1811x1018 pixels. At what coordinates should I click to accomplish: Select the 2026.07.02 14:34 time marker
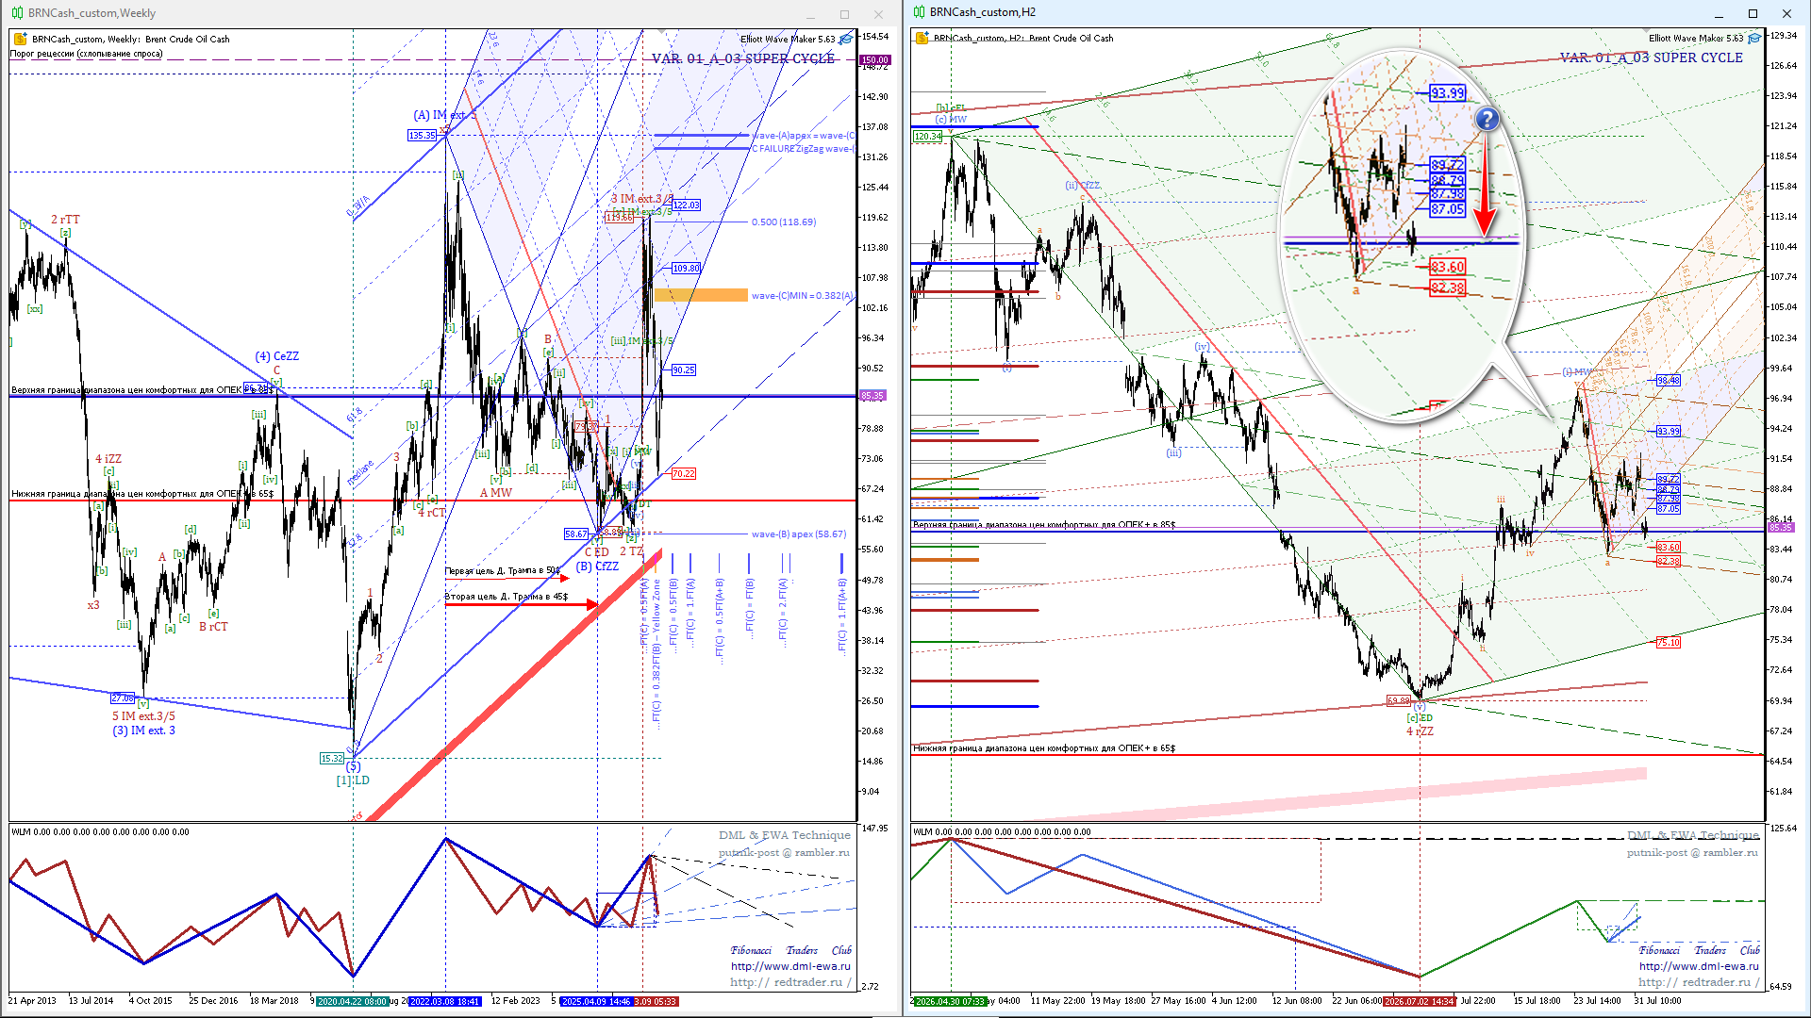coord(1420,1001)
